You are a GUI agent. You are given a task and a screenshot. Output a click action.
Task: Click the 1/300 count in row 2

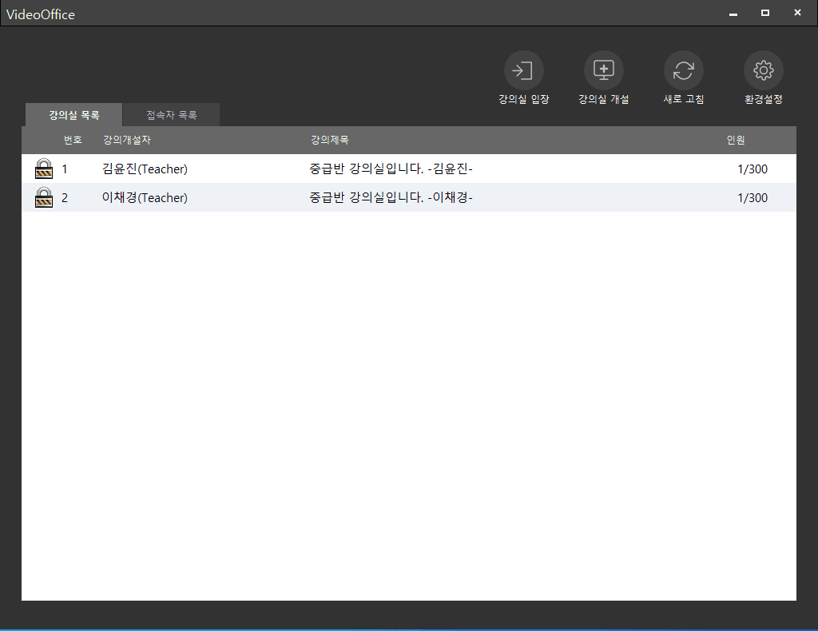[x=752, y=198]
